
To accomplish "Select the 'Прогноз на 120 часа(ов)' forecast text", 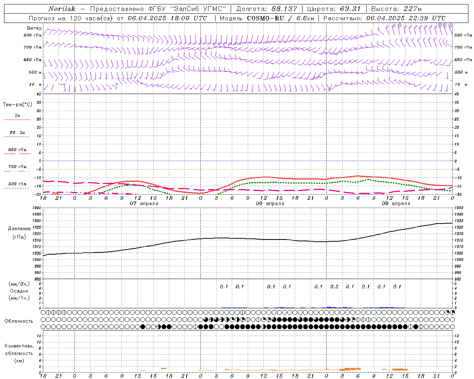I will point(71,18).
